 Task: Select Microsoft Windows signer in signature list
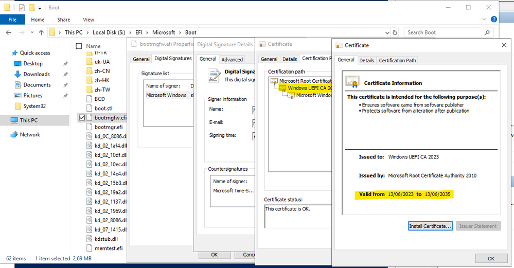click(x=168, y=95)
